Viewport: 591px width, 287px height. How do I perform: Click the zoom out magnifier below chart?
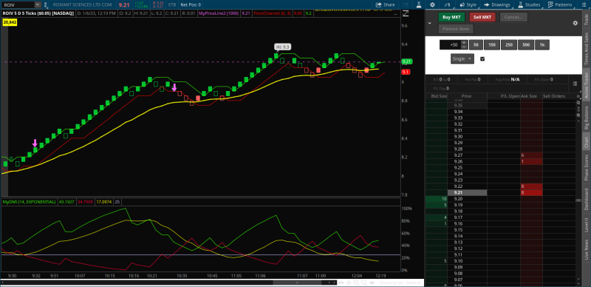[363, 283]
